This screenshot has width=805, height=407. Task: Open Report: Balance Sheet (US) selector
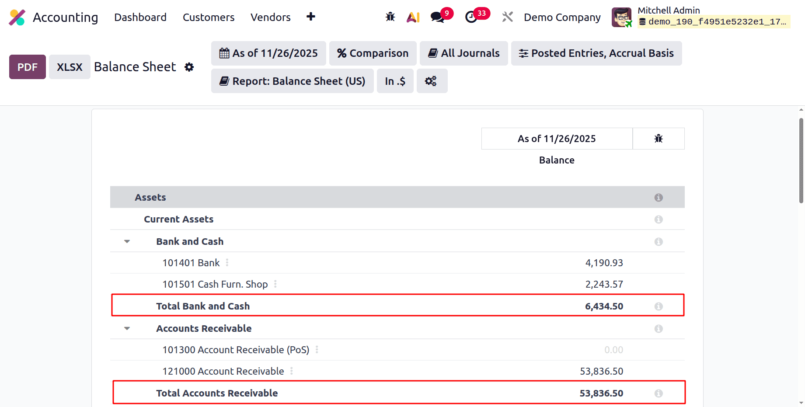pos(292,81)
